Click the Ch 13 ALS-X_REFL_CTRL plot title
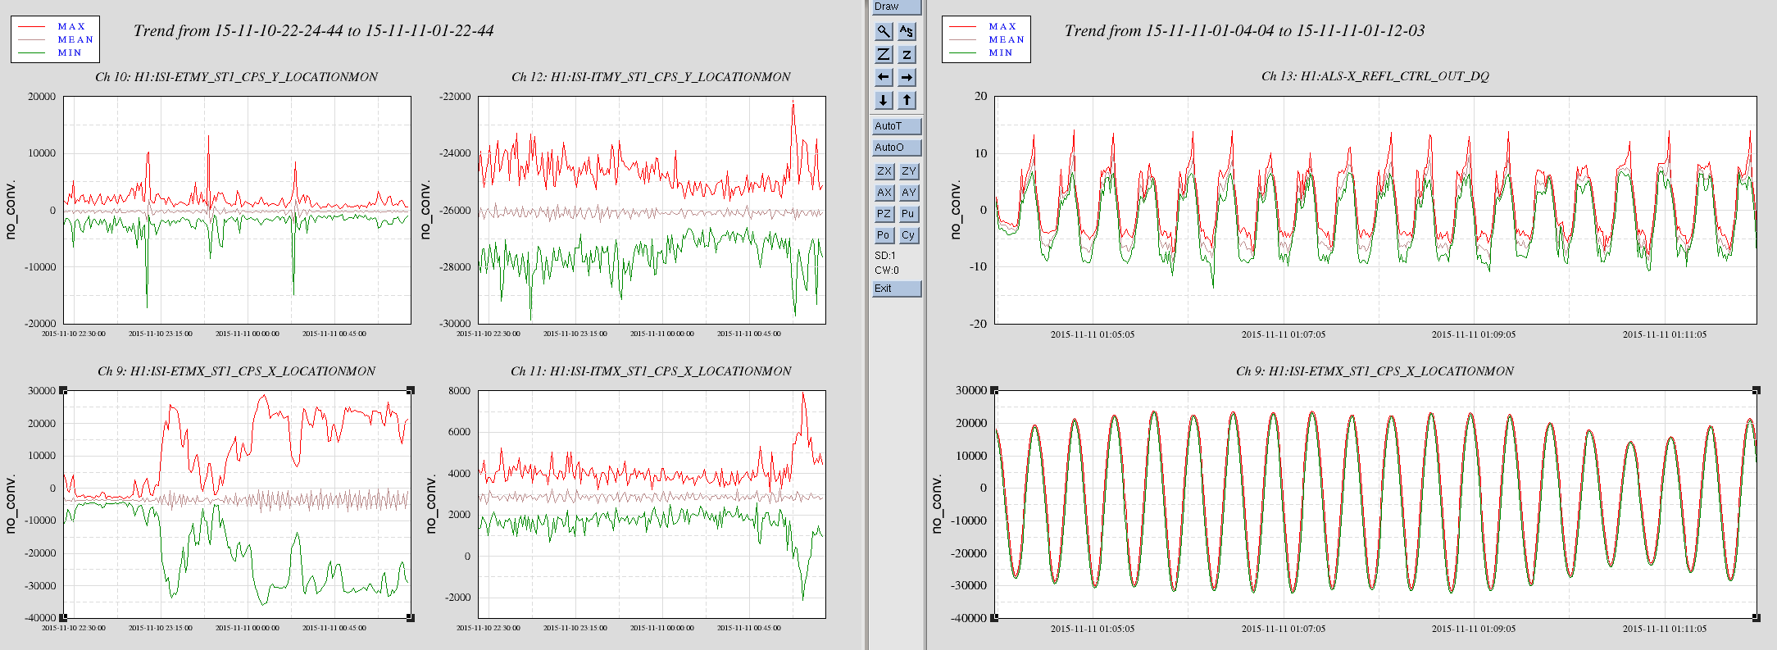This screenshot has height=650, width=1777. 1375,76
